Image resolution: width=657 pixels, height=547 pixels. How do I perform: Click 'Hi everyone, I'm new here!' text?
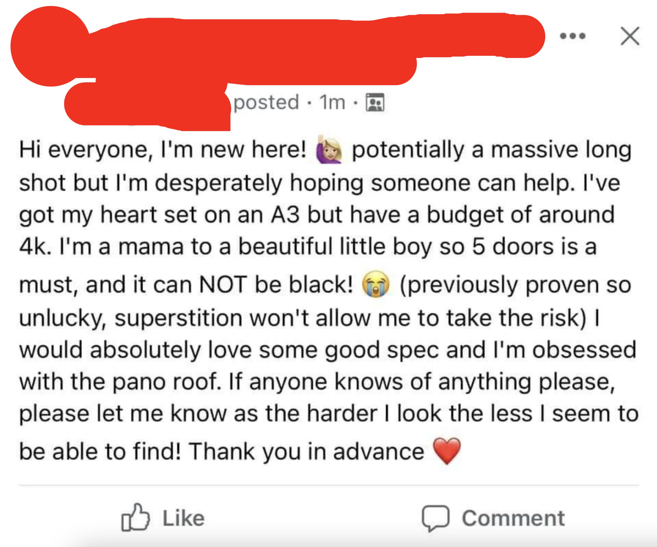pyautogui.click(x=163, y=150)
